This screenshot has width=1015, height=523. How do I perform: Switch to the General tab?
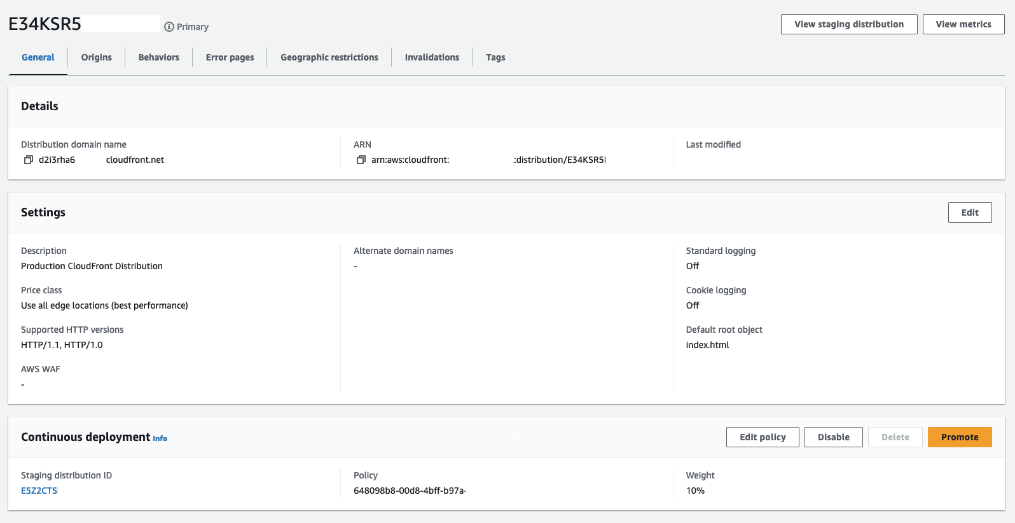point(38,57)
